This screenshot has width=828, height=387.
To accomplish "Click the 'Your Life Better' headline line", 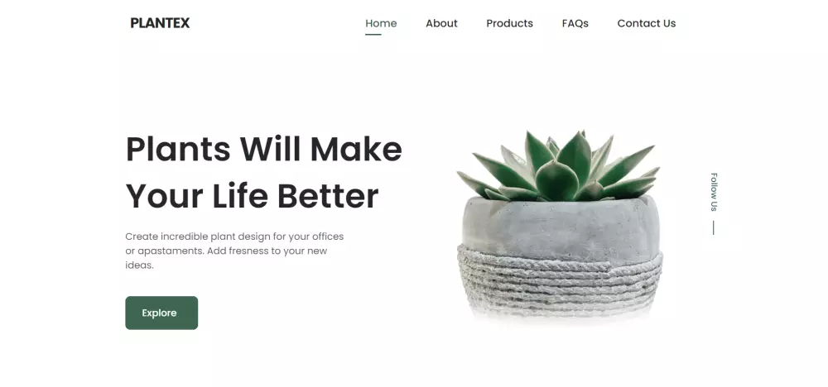I will (x=252, y=196).
